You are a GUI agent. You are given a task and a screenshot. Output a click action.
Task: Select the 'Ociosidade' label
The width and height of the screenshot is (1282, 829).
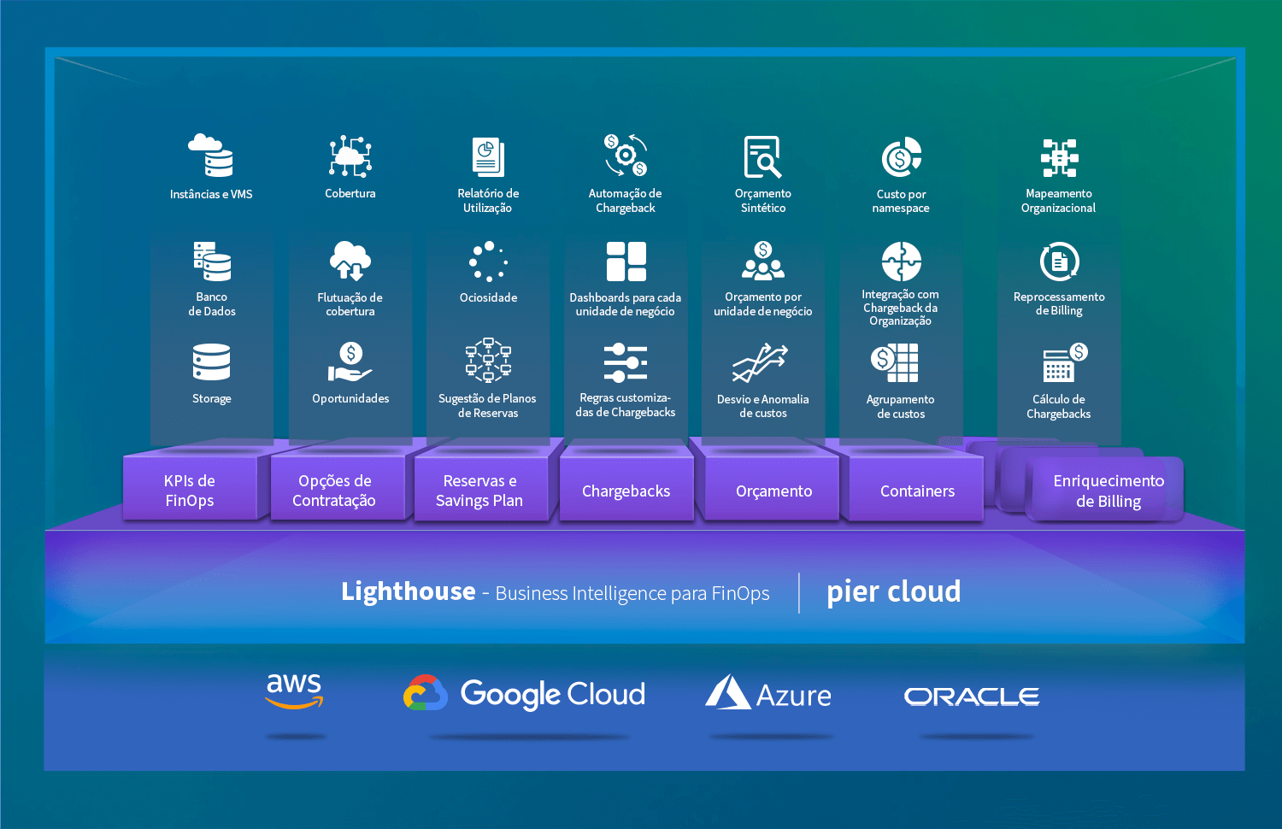click(489, 297)
